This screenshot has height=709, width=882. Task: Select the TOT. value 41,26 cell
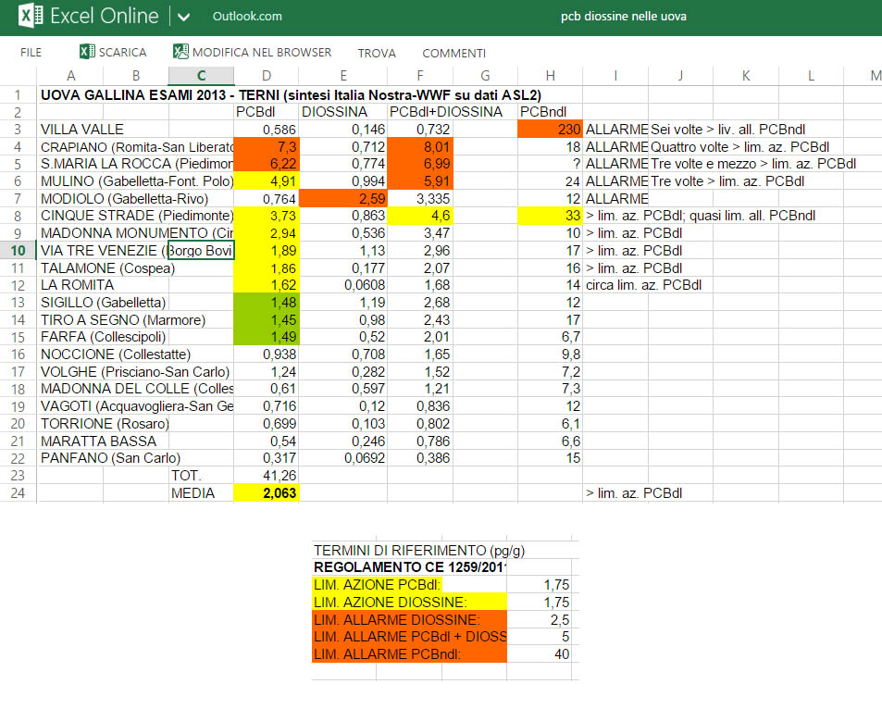[267, 476]
